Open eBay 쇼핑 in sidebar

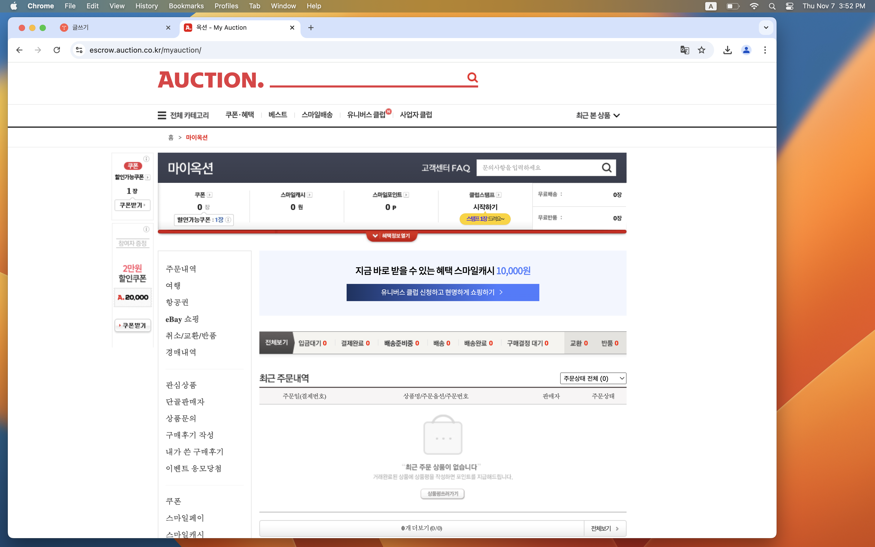point(182,319)
